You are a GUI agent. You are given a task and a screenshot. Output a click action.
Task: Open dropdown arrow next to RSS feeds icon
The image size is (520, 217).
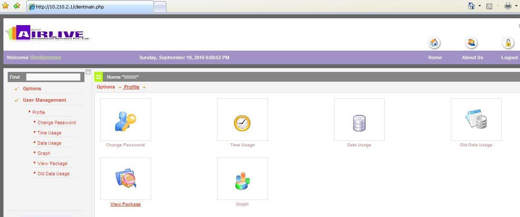497,6
